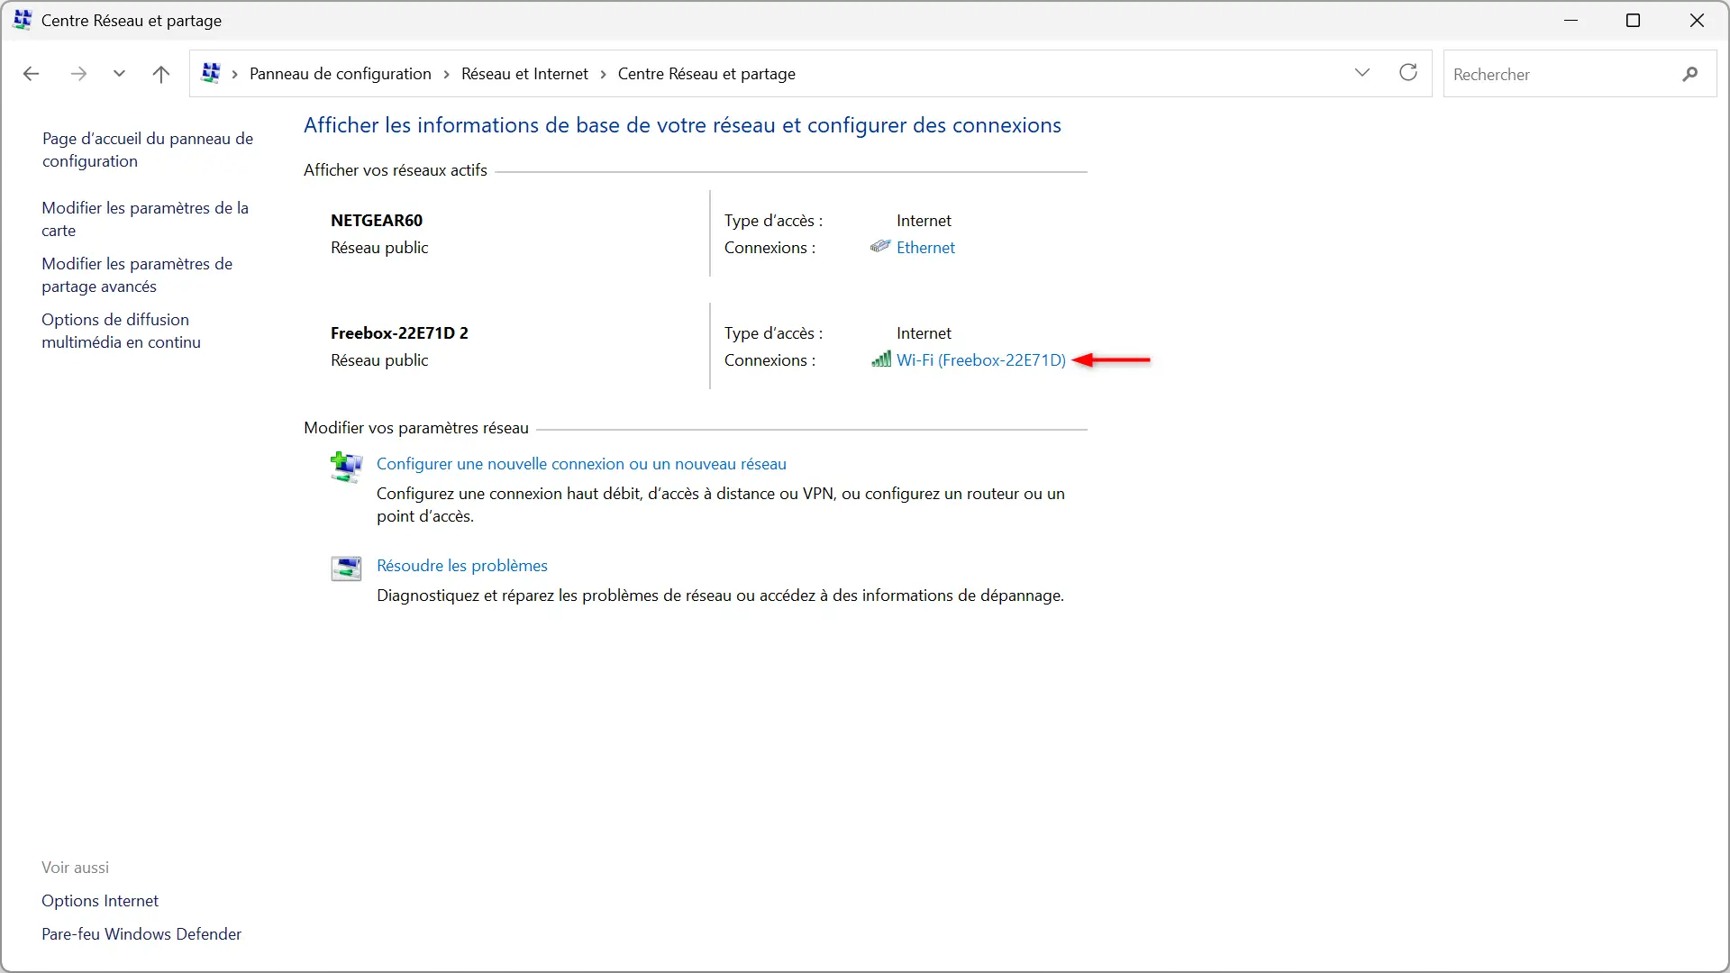Expand chevron after Réseau et Internet

point(603,74)
